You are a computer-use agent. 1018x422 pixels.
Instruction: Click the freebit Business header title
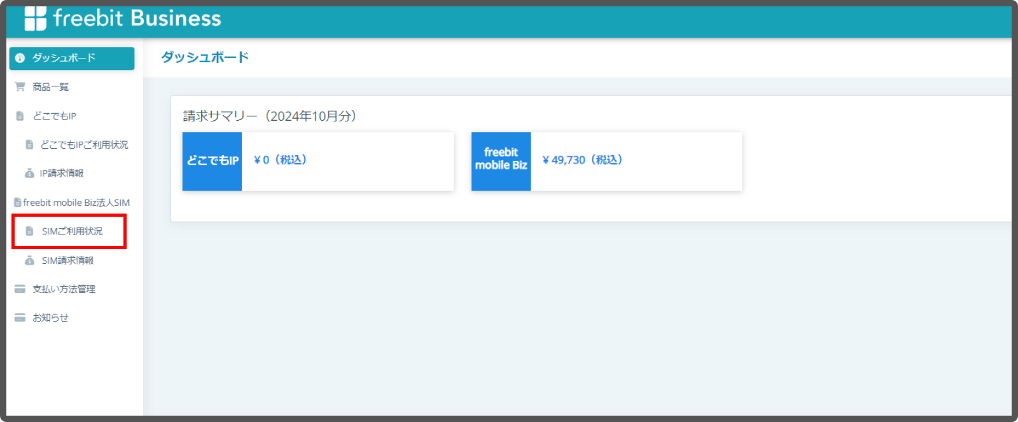[x=137, y=18]
